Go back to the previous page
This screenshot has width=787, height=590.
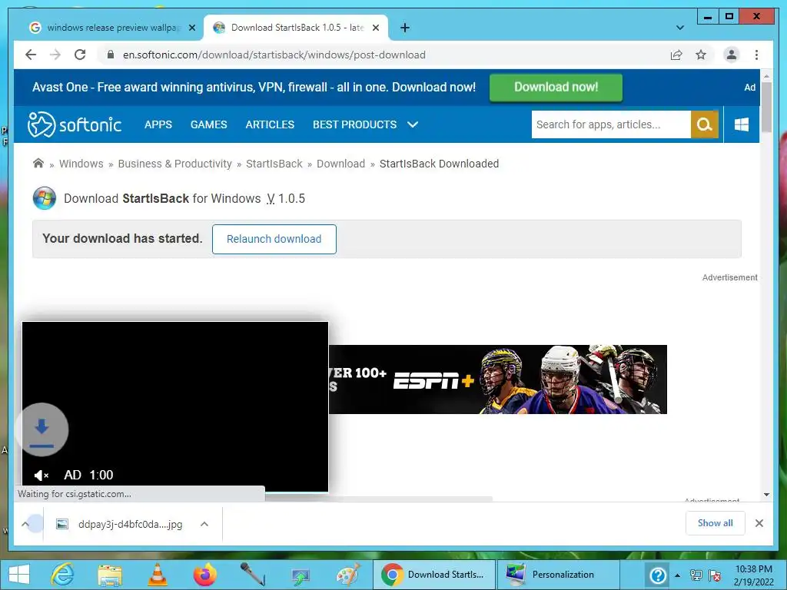click(31, 55)
